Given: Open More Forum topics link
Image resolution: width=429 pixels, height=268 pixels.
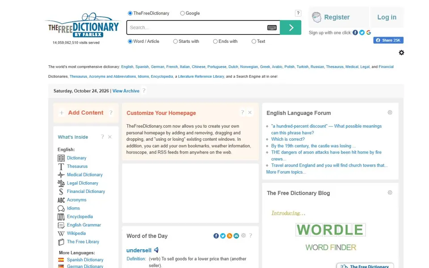Looking at the screenshot, I should pyautogui.click(x=286, y=172).
